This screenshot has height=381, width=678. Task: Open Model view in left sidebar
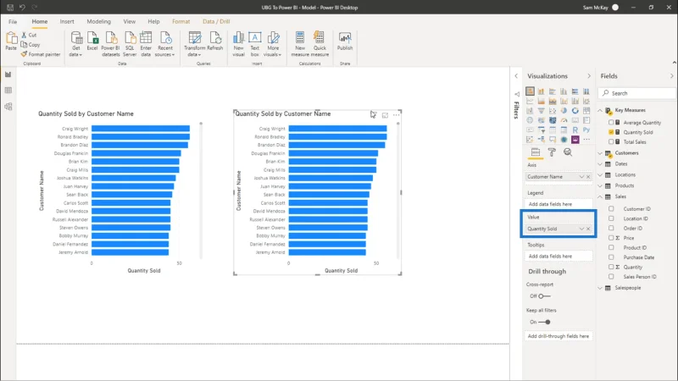8,107
